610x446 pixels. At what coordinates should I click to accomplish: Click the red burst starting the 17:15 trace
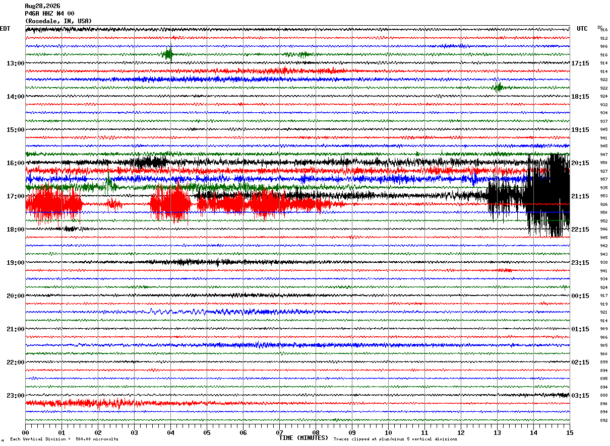click(x=54, y=204)
